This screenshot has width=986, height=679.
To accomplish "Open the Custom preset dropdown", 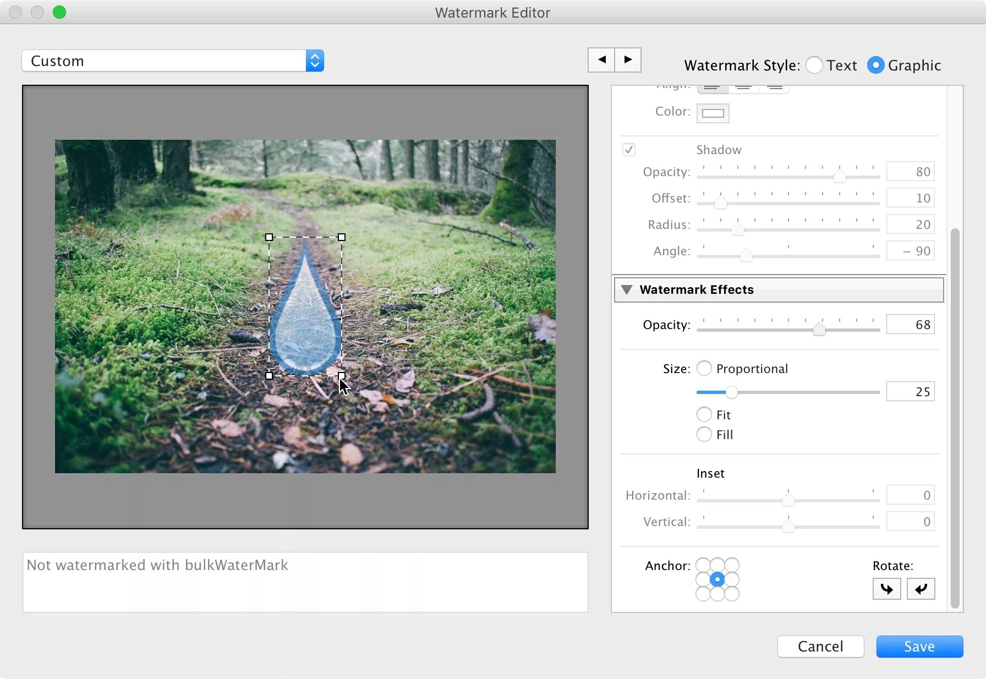I will (x=173, y=61).
